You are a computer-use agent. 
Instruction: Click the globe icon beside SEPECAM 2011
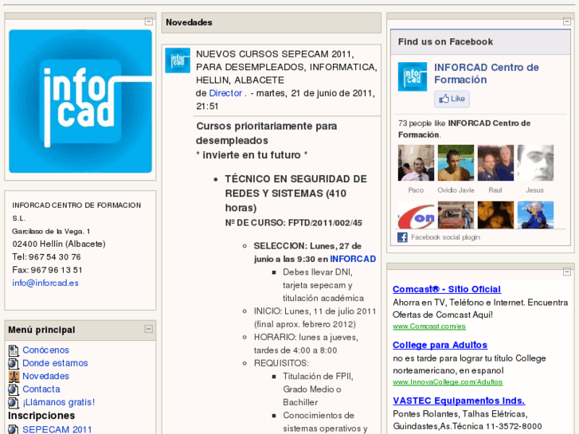pyautogui.click(x=14, y=429)
